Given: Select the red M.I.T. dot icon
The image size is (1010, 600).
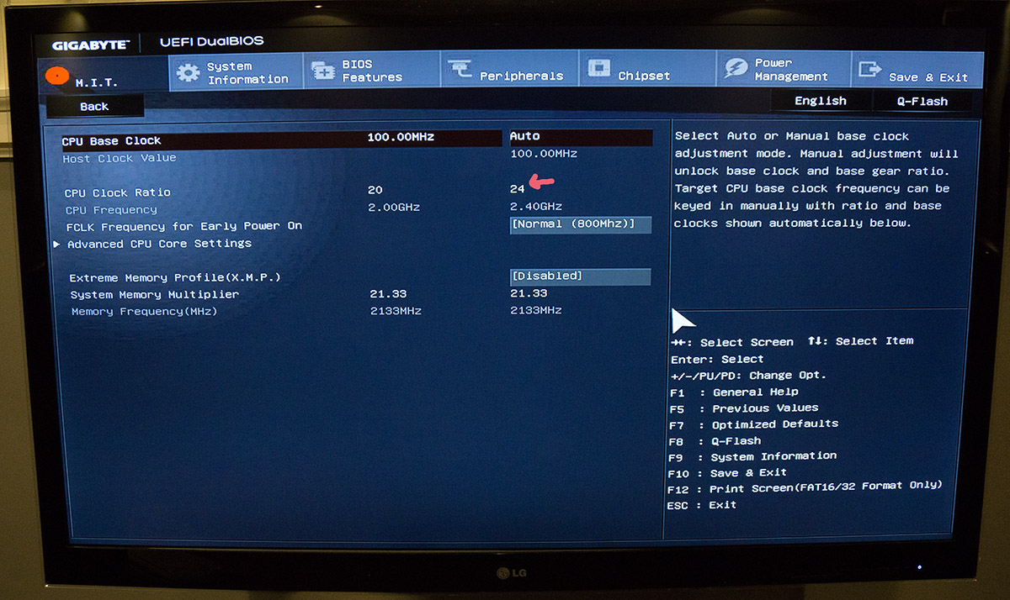Looking at the screenshot, I should click(x=56, y=74).
